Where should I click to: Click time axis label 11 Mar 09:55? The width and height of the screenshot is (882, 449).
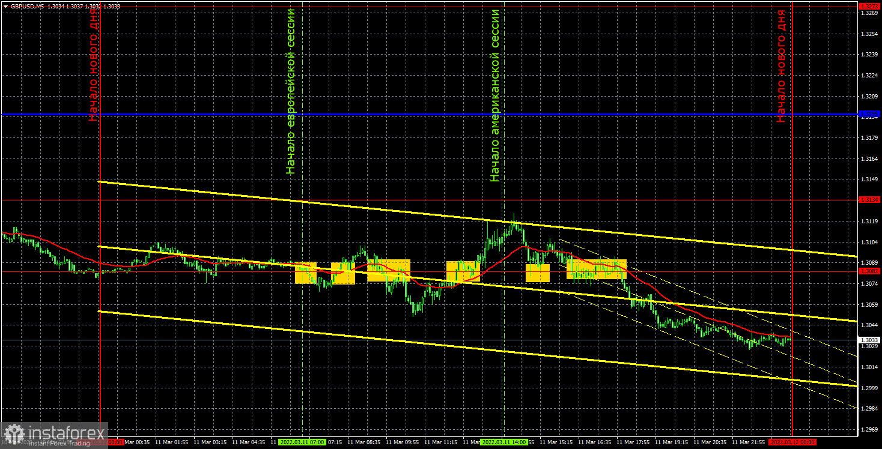(403, 442)
